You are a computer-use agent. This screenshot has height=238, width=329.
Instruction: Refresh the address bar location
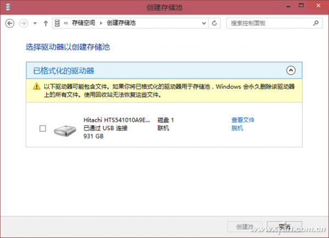pyautogui.click(x=214, y=23)
